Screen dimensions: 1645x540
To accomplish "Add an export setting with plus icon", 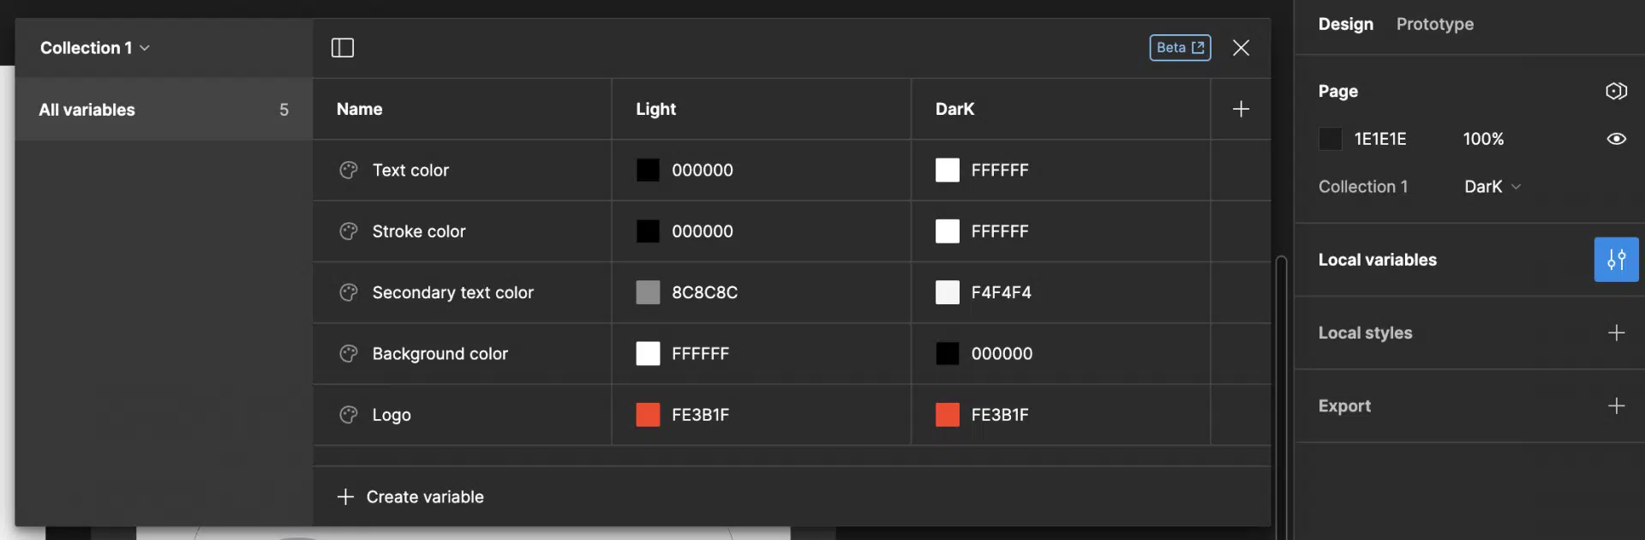I will coord(1616,405).
